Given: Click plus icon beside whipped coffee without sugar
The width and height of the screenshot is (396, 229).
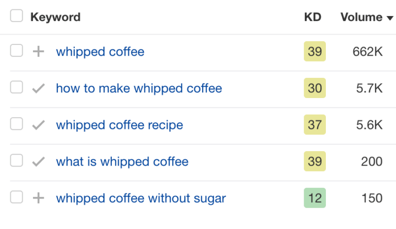Looking at the screenshot, I should [x=38, y=198].
